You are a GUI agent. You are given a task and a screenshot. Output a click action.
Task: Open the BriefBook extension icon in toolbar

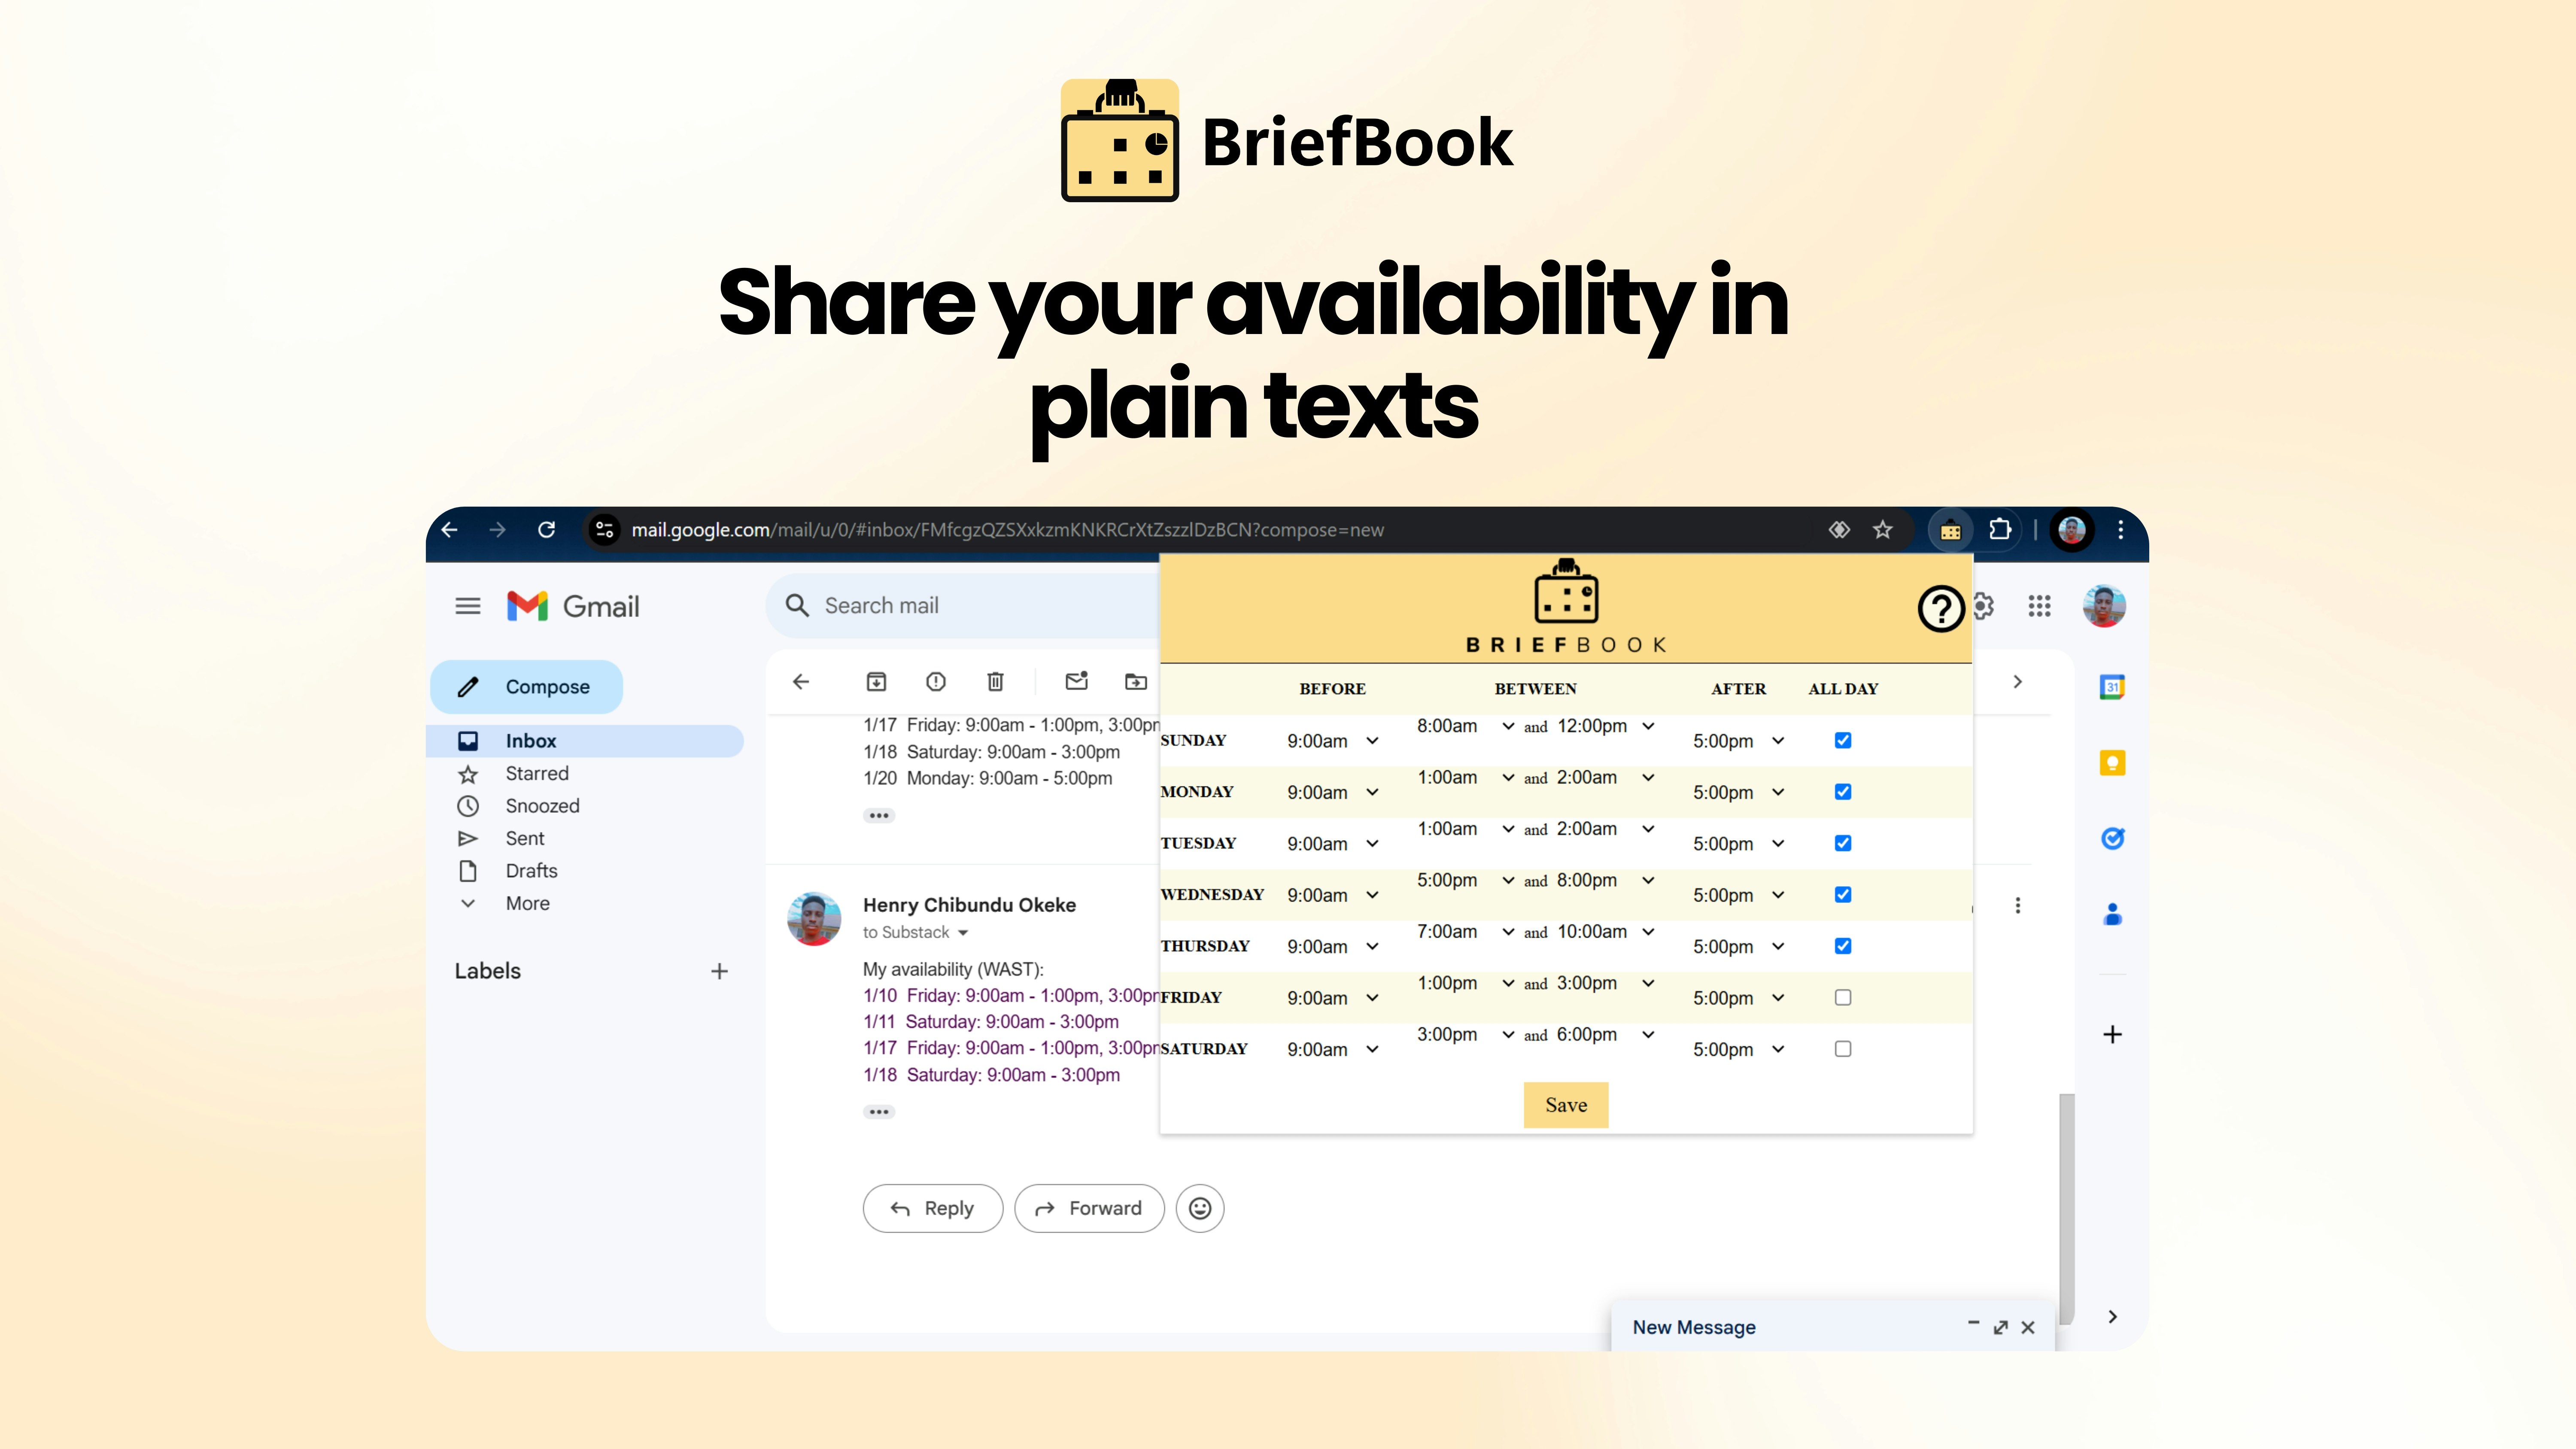[x=1950, y=530]
